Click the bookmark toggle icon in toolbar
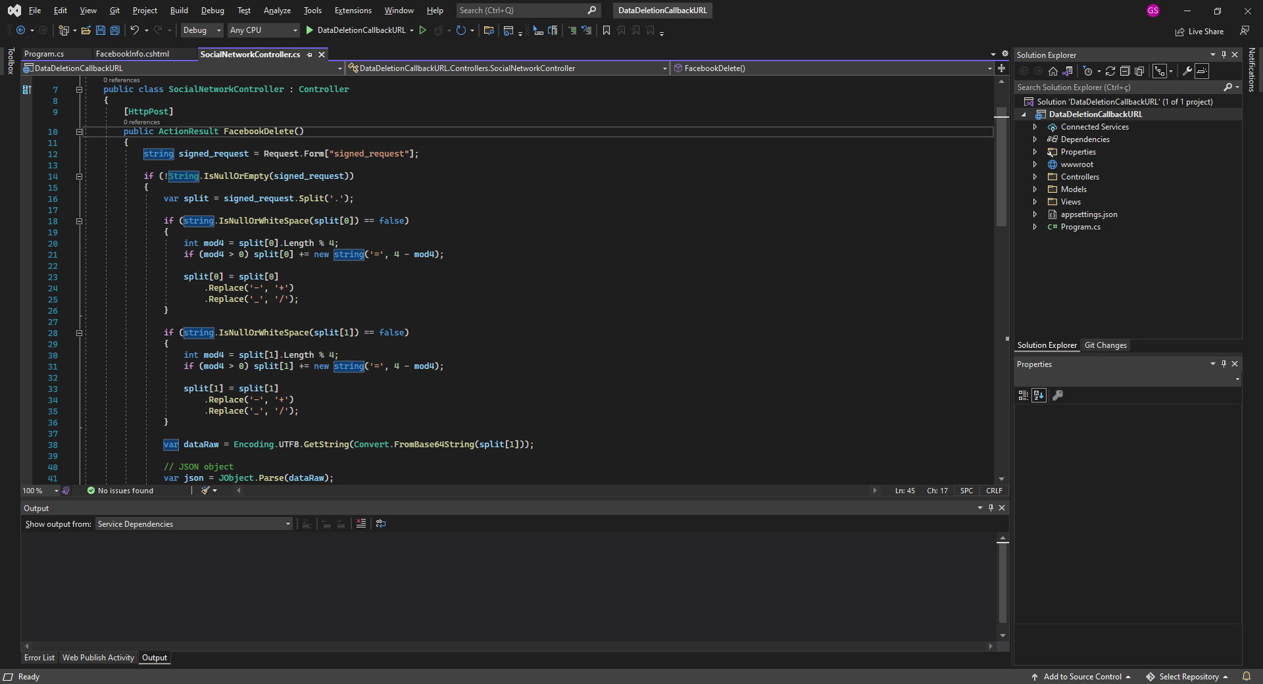1263x684 pixels. pyautogui.click(x=606, y=30)
